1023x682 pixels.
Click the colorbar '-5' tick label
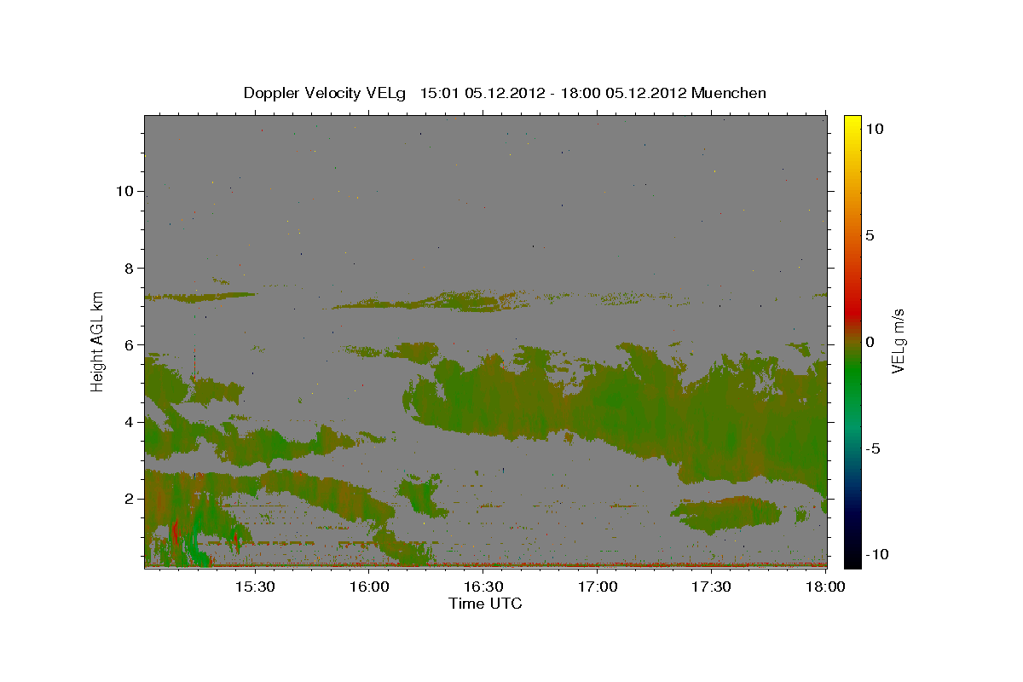click(874, 448)
